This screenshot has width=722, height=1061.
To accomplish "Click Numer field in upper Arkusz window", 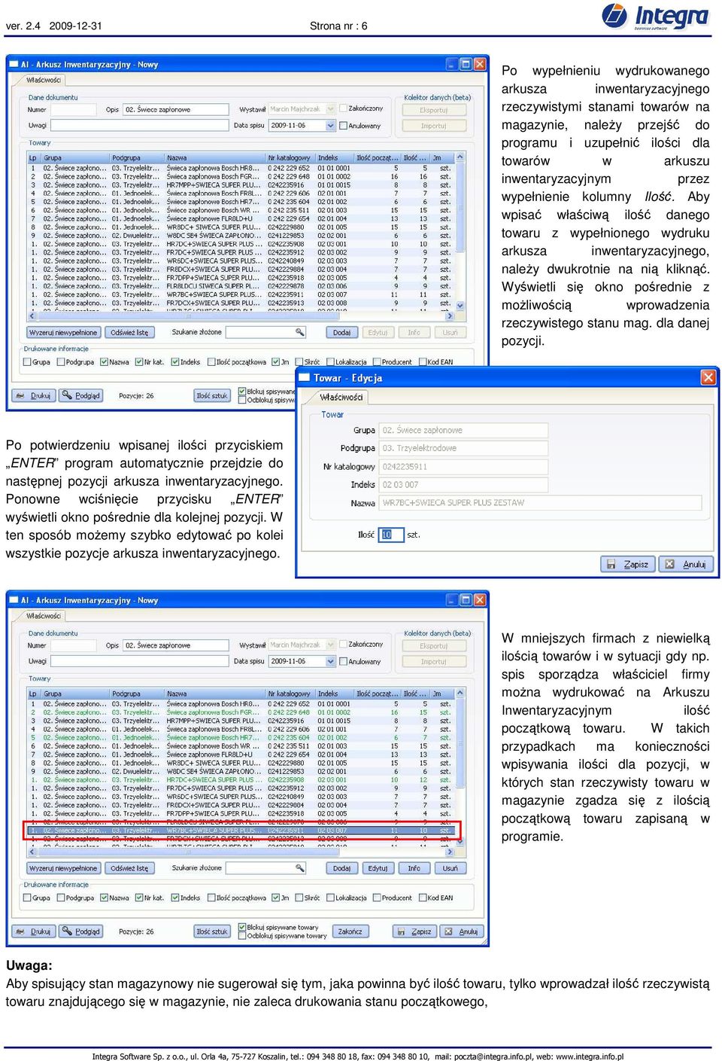I will [74, 109].
